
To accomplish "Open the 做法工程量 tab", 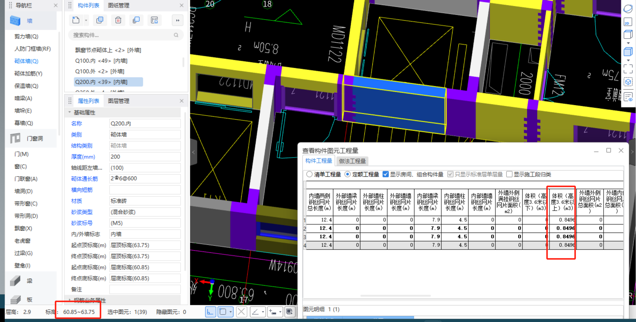I will [352, 161].
